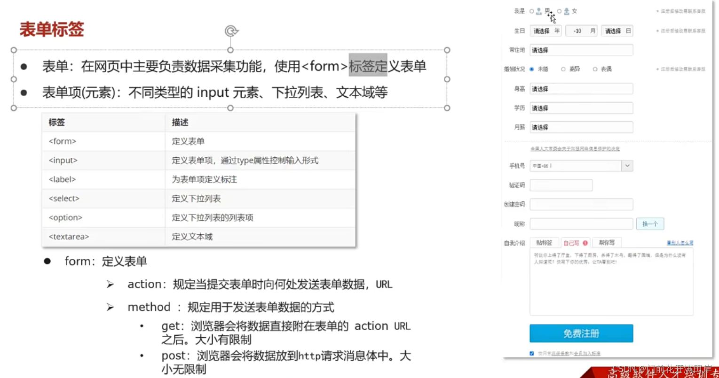Click the 标签 table header
Screen dimensions: 719x378
103,122
